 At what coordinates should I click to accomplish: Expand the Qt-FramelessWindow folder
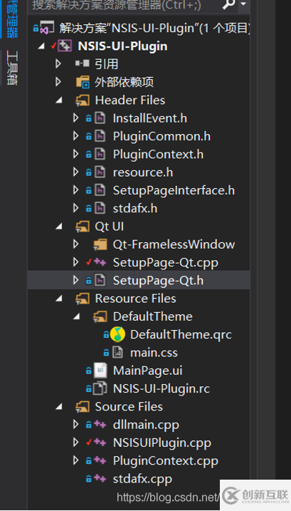[76, 244]
